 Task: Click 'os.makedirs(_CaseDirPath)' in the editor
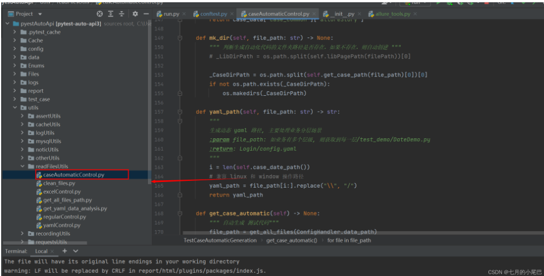point(265,93)
